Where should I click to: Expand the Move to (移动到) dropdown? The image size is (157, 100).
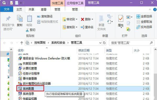coord(77,19)
